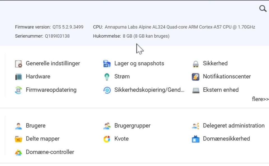Open the Lager og snapshots icon
The height and width of the screenshot is (166, 269).
coord(107,64)
